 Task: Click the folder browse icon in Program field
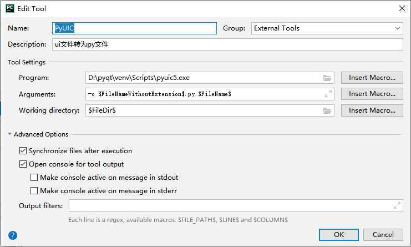click(327, 78)
